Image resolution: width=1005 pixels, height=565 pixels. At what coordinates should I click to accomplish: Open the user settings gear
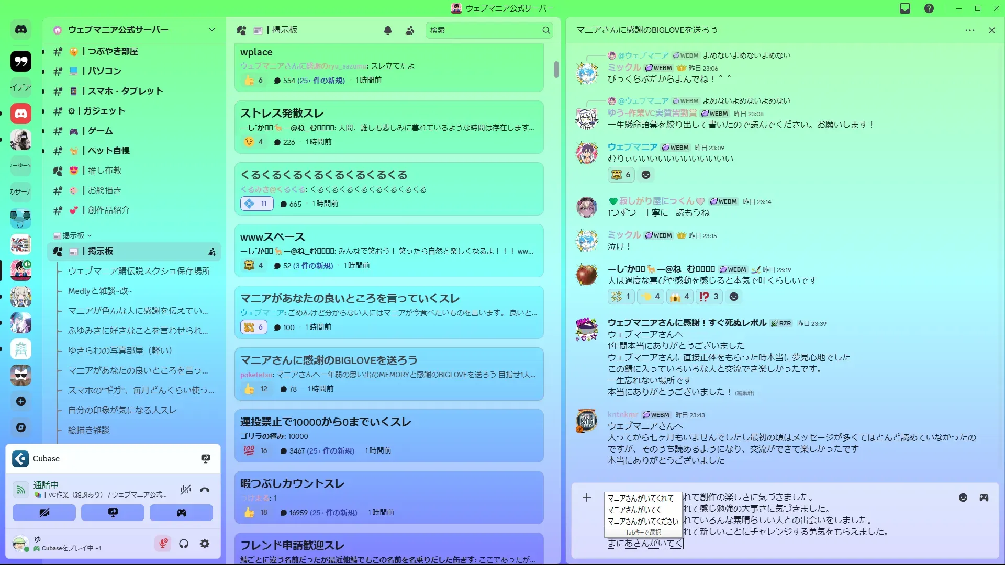click(x=205, y=544)
